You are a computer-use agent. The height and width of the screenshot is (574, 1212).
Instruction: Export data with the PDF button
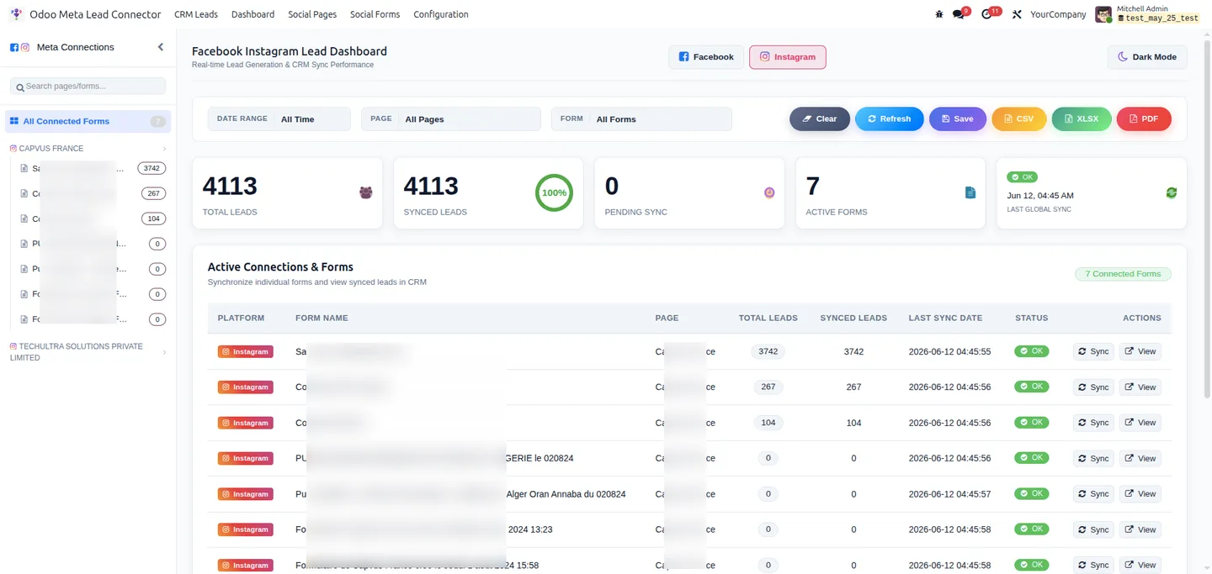1144,119
